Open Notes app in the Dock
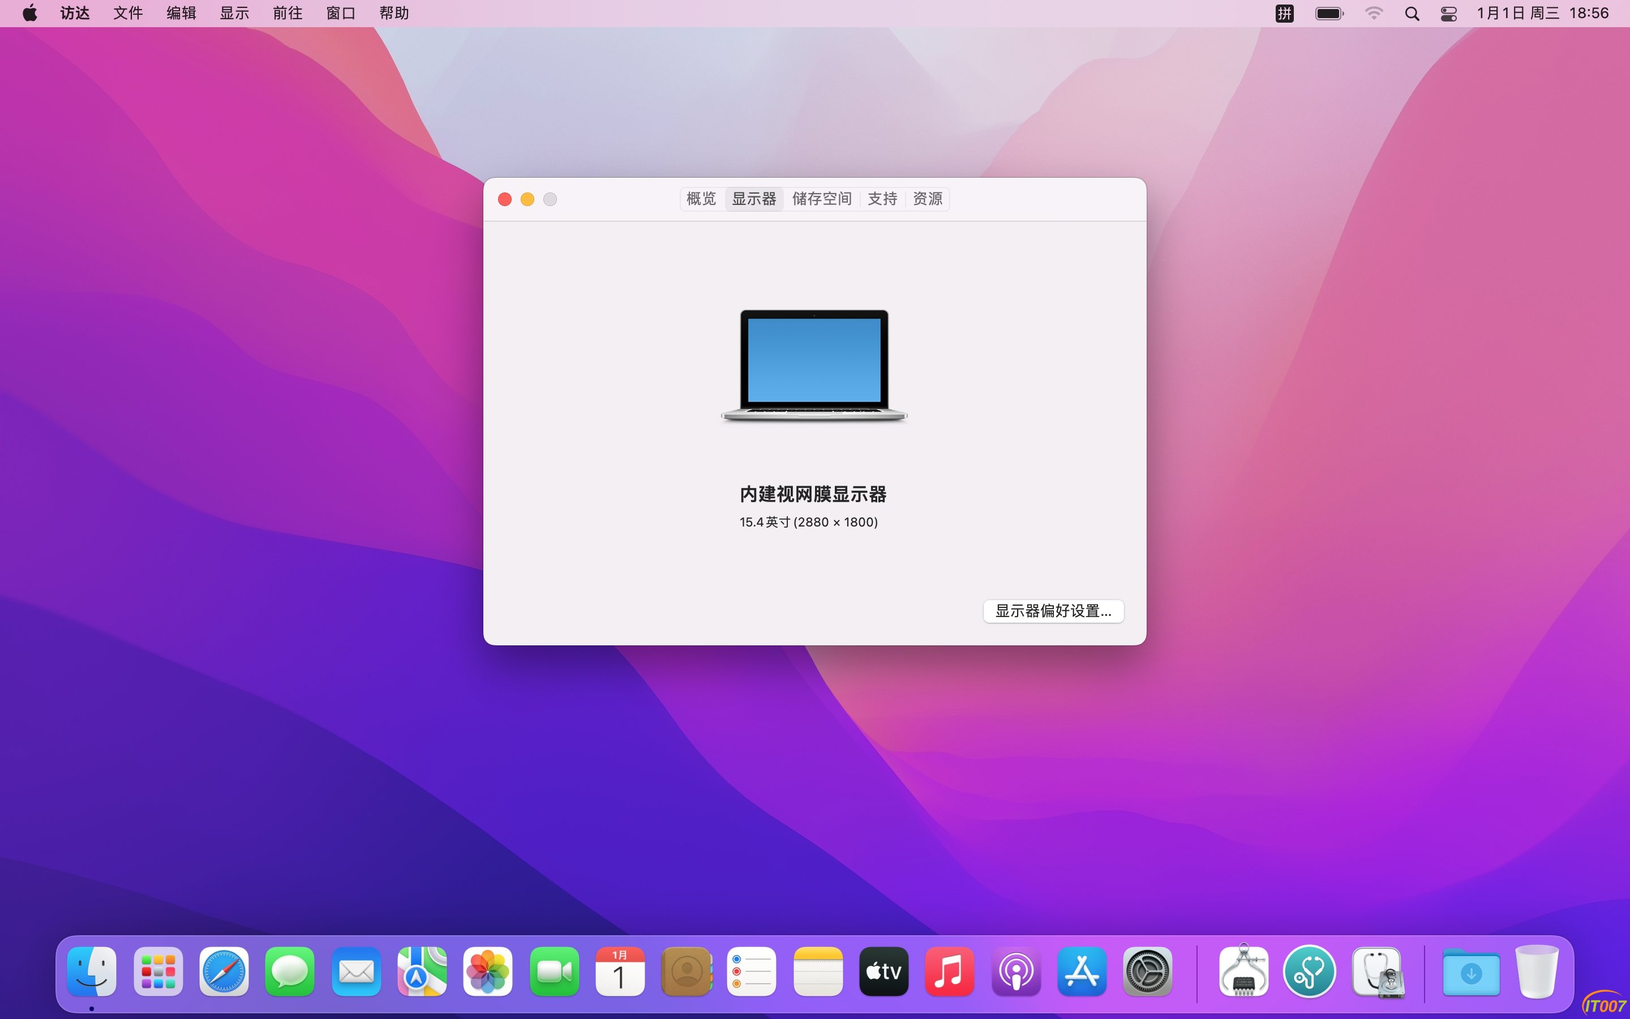The width and height of the screenshot is (1630, 1019). point(818,971)
